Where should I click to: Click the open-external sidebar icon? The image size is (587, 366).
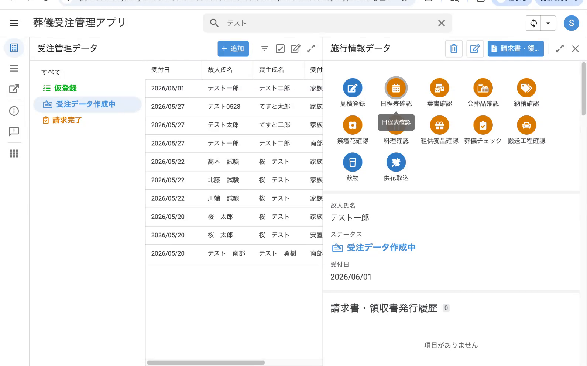pyautogui.click(x=14, y=89)
